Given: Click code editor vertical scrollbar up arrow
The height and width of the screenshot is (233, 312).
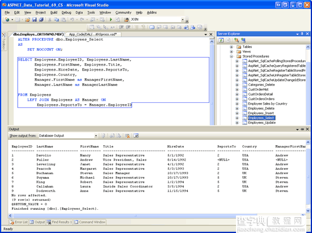Looking at the screenshot, I should [x=212, y=42].
